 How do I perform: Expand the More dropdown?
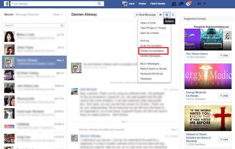point(58,14)
